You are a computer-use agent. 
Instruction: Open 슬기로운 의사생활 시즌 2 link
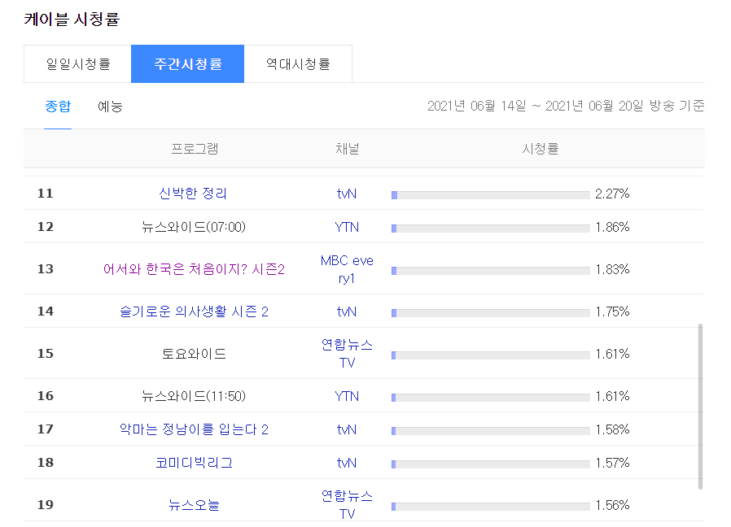194,311
